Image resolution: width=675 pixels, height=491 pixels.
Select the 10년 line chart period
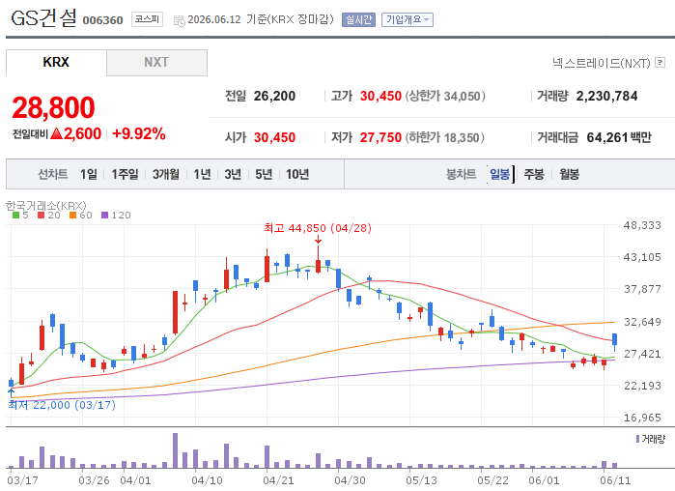[297, 174]
